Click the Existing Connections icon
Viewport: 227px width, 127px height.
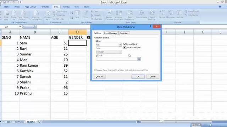click(x=36, y=15)
